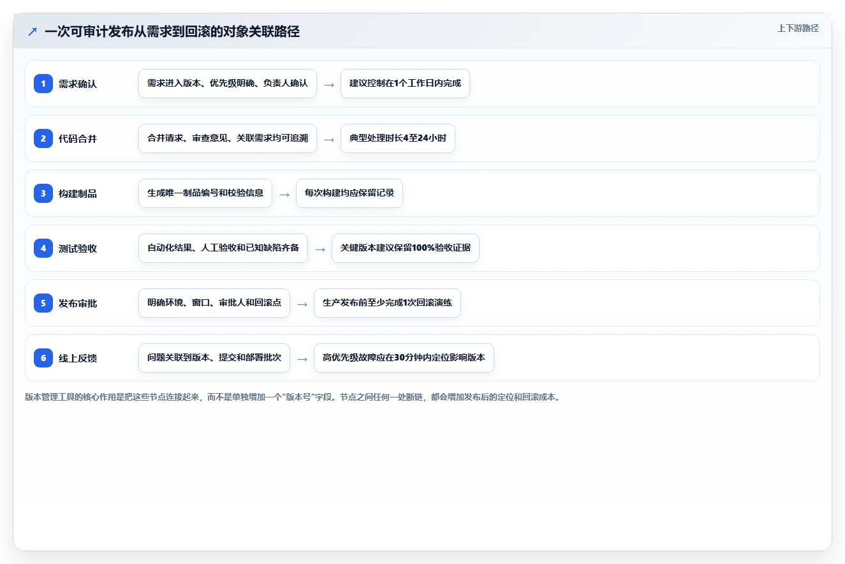
Task: Select step number badge 4
Action: (x=43, y=248)
